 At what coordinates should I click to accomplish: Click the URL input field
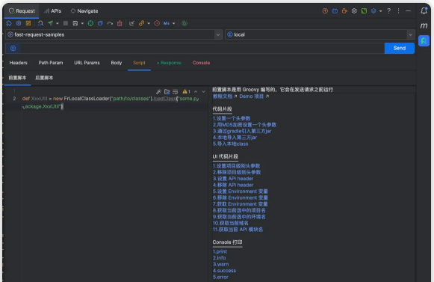pos(202,49)
